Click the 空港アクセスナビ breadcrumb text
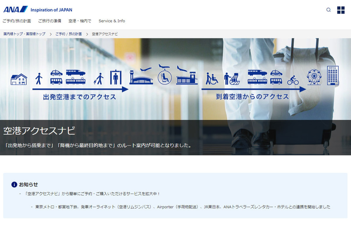 pos(104,34)
